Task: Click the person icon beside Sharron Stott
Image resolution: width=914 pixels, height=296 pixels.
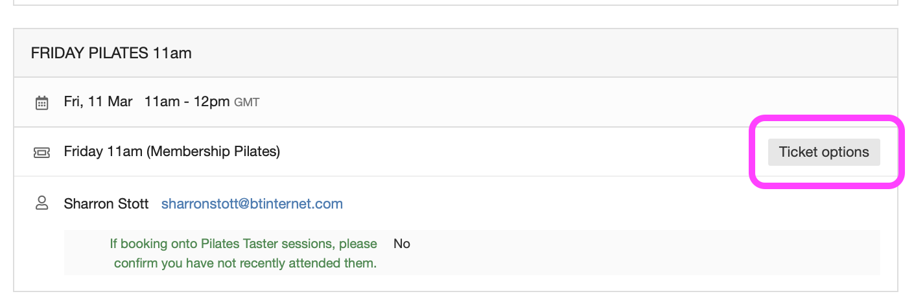Action: tap(41, 204)
